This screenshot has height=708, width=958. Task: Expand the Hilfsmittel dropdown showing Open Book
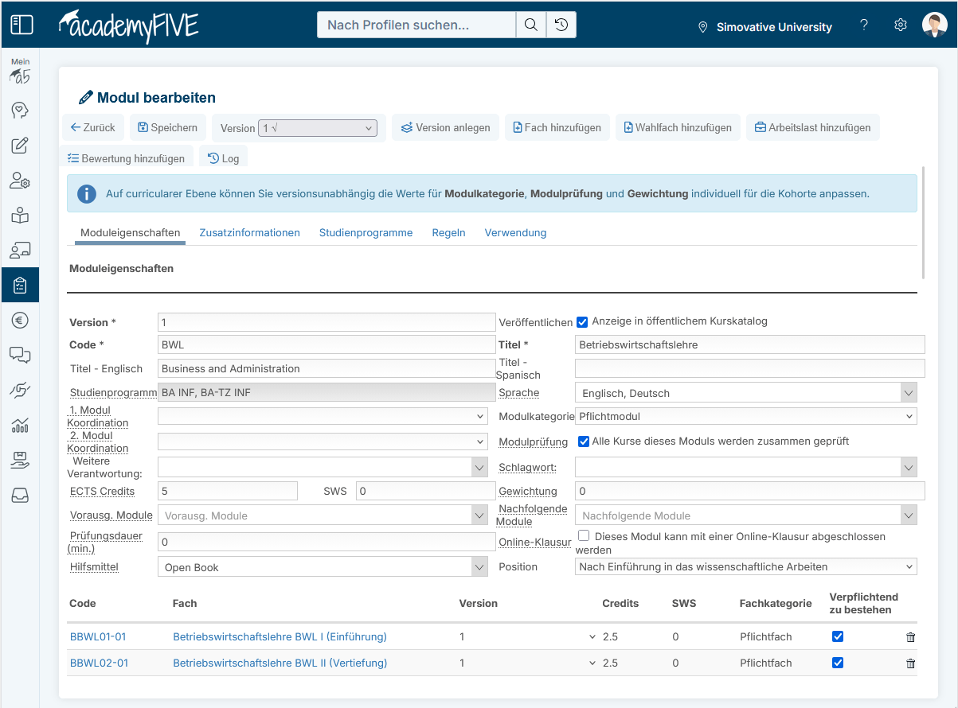coord(479,566)
